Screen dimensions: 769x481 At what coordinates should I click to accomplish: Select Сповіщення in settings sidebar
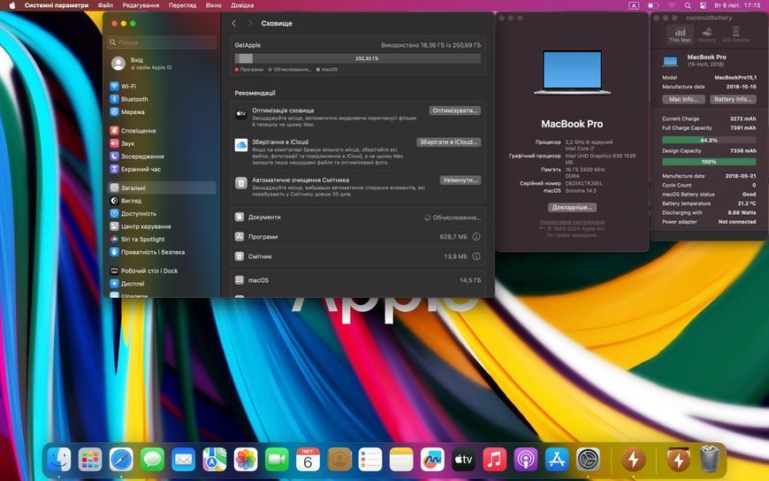click(x=162, y=131)
